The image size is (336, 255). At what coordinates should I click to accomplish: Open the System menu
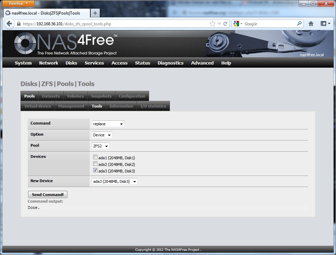pos(23,63)
